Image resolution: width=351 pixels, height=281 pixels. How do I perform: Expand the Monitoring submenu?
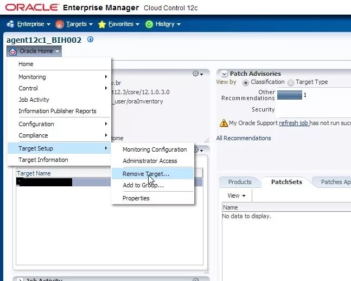point(59,77)
